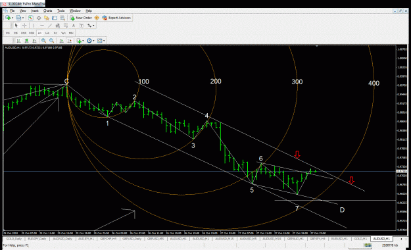The image size is (411, 250).
Task: Zoom out on the chart
Action: point(52,41)
